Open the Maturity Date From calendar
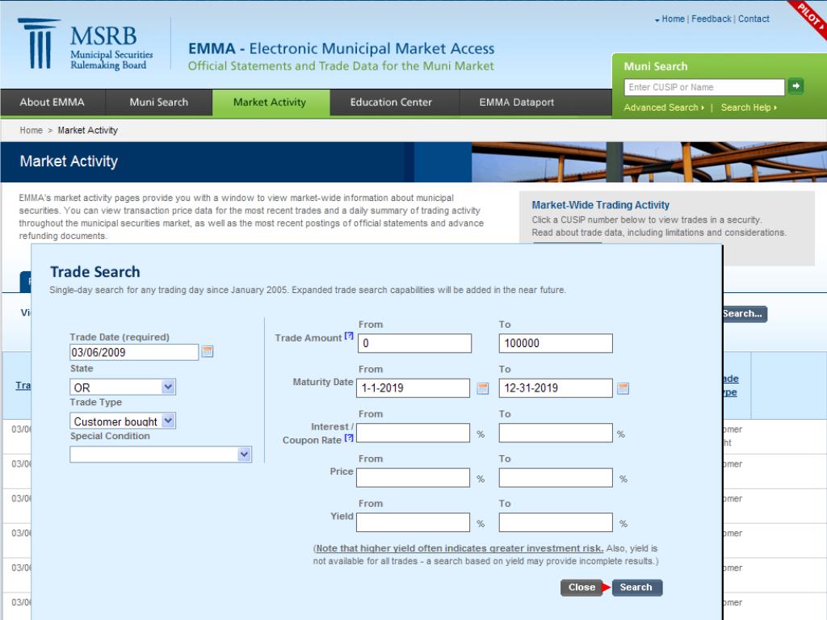Image resolution: width=827 pixels, height=620 pixels. coord(483,387)
